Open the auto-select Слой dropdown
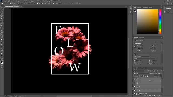 coord(20,4)
